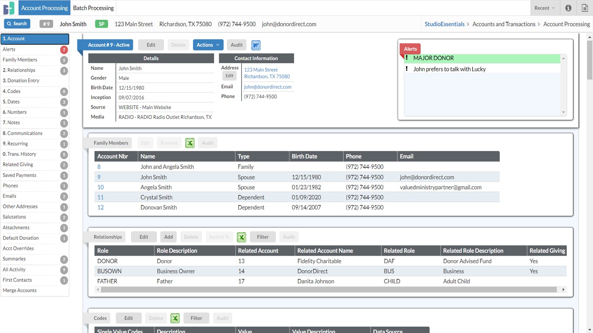Click the Alerts count badge showing 2

64,49
